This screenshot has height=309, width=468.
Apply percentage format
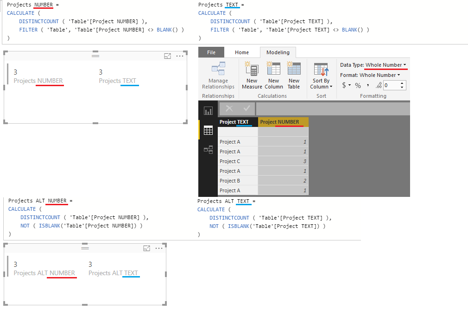tap(358, 85)
